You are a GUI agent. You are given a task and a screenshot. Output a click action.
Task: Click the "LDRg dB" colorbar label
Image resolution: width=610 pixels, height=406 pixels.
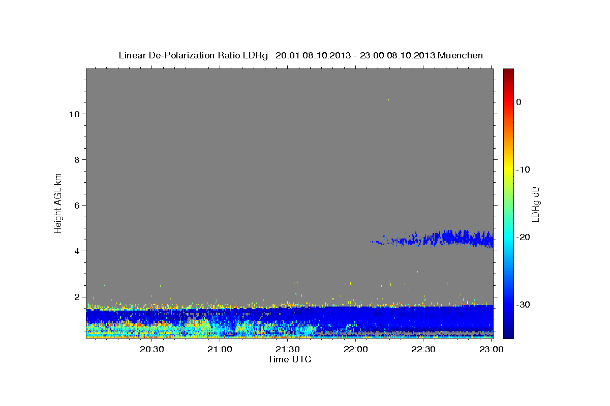pyautogui.click(x=535, y=204)
